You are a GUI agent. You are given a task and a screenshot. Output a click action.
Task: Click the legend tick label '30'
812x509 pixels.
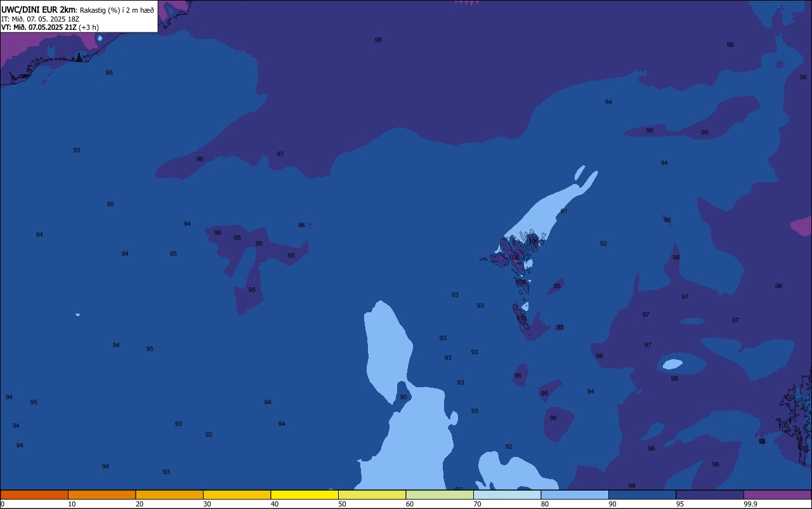click(x=207, y=504)
